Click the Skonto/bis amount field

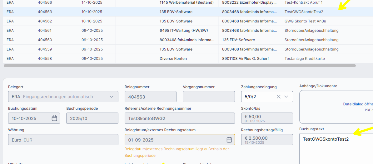click(x=267, y=118)
